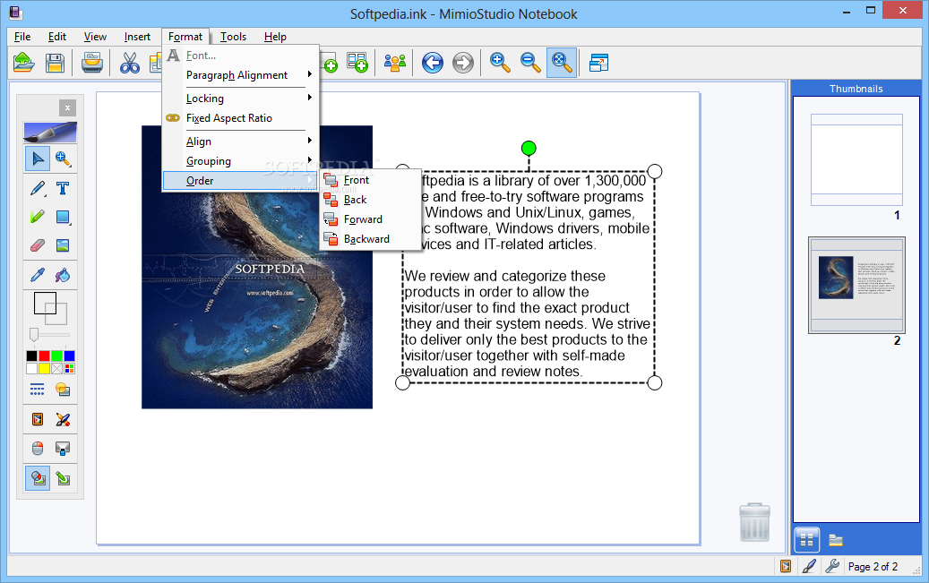Expand the Locking submenu

coord(240,99)
